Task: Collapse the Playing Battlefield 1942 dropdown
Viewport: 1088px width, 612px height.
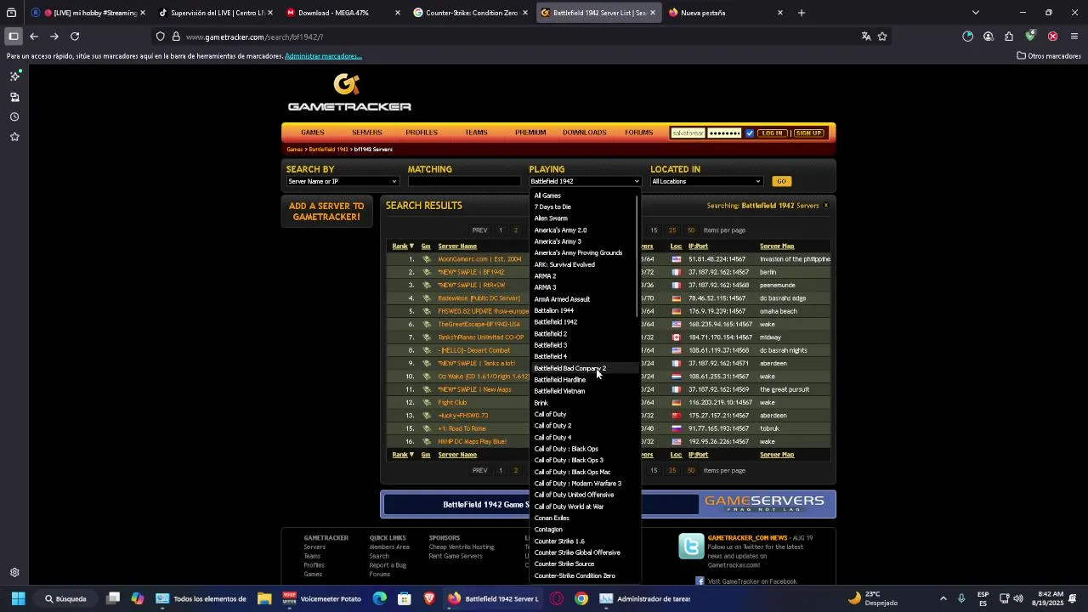Action: [x=584, y=181]
